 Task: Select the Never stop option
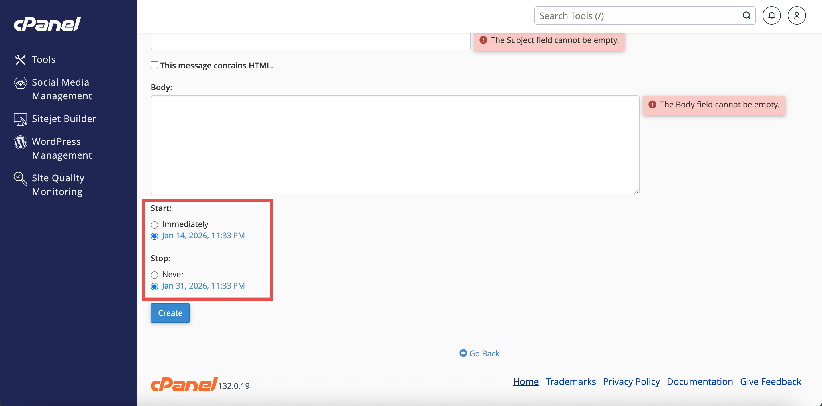click(154, 275)
